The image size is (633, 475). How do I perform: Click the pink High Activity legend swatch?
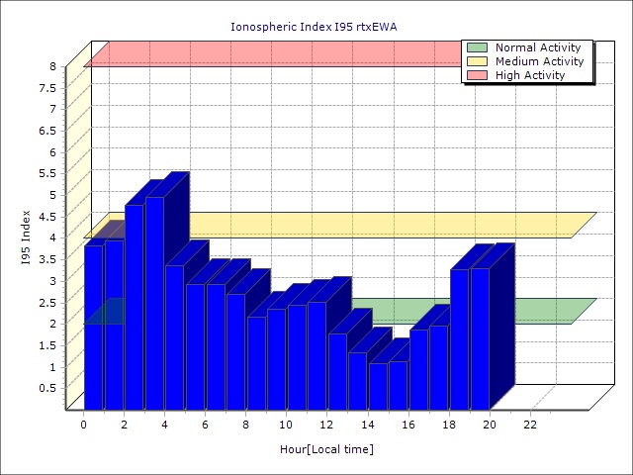pos(477,75)
